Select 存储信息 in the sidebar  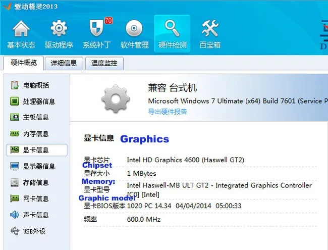(37, 183)
